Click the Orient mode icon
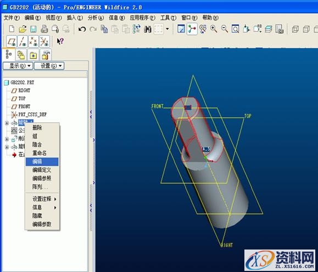 203,29
